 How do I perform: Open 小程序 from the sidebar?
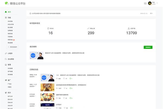pyautogui.click(x=10, y=53)
